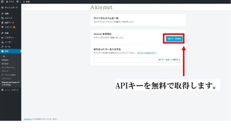Open the WordPress logo menu in admin bar
231x130 pixels.
(x=2, y=2)
